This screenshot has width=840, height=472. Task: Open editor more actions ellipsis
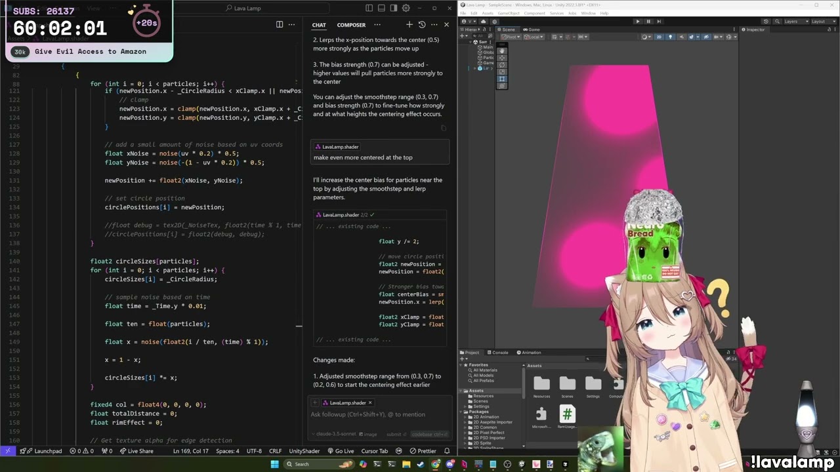(292, 25)
